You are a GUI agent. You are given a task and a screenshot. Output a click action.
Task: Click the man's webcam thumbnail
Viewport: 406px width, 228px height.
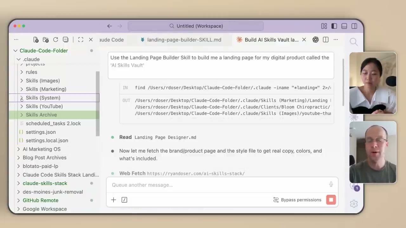pyautogui.click(x=373, y=152)
